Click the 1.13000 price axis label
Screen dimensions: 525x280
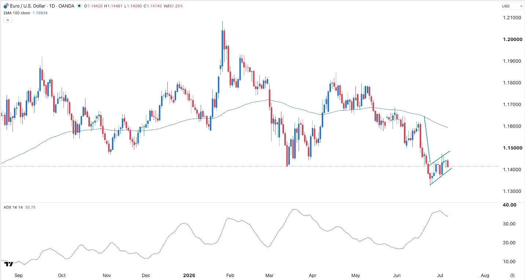click(512, 191)
